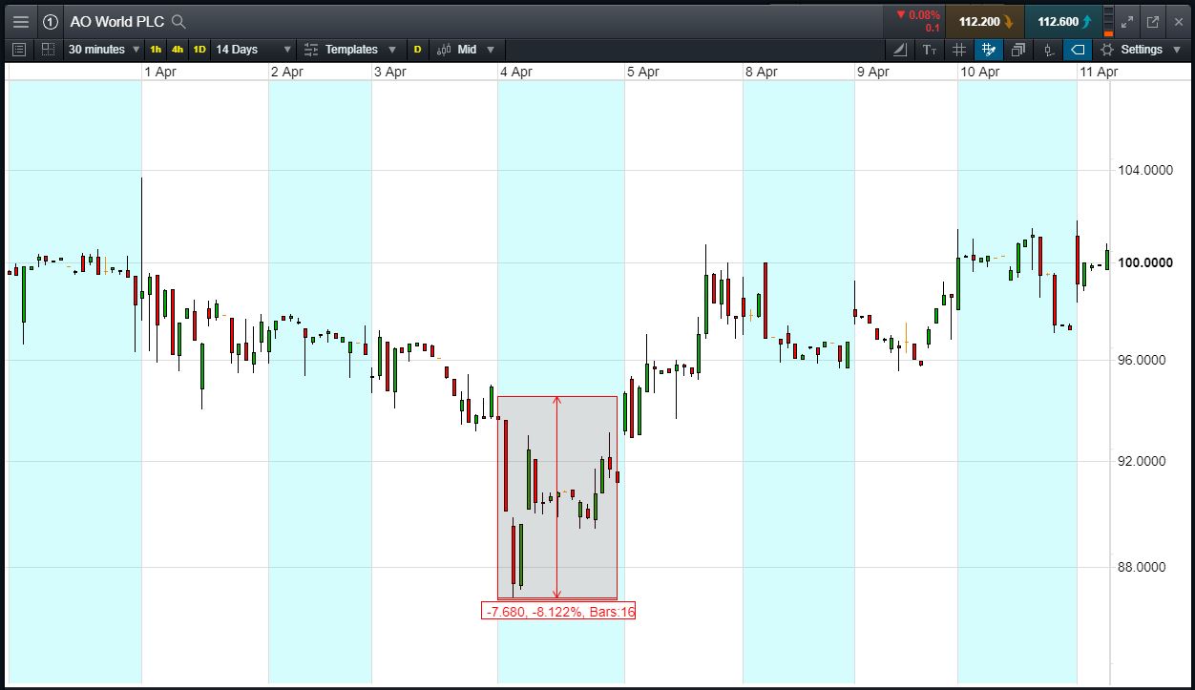Open the chart list panel icon
Screen dimensions: 1195x690
(x=20, y=49)
